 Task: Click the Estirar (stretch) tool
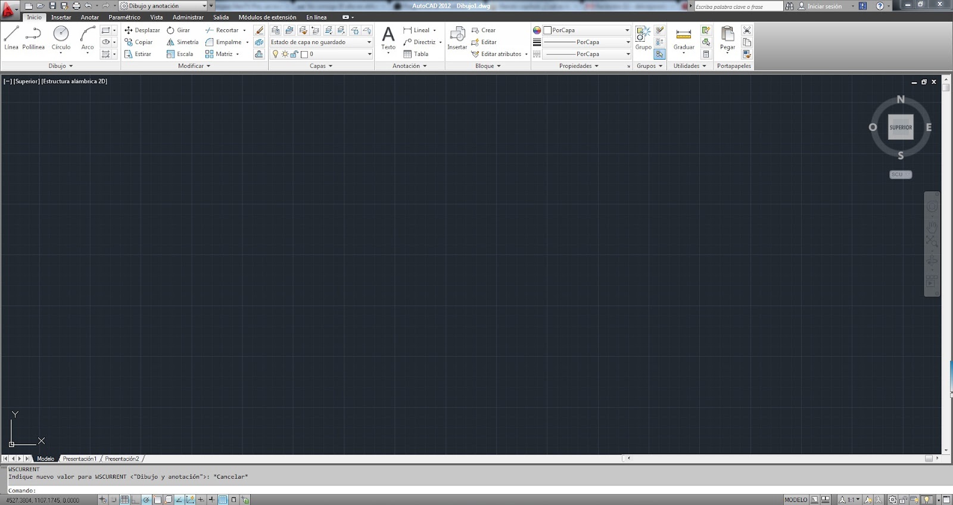click(x=138, y=54)
